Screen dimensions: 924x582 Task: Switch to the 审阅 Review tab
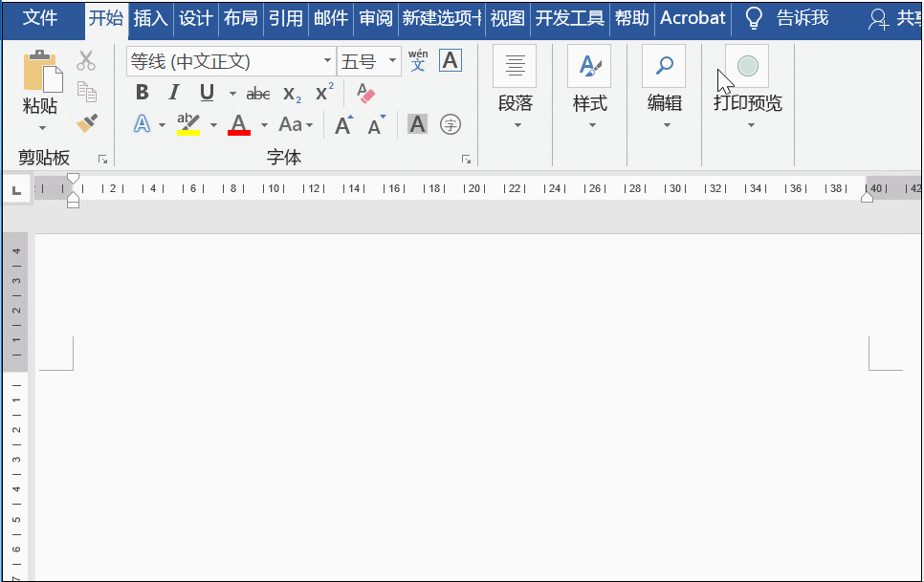376,18
